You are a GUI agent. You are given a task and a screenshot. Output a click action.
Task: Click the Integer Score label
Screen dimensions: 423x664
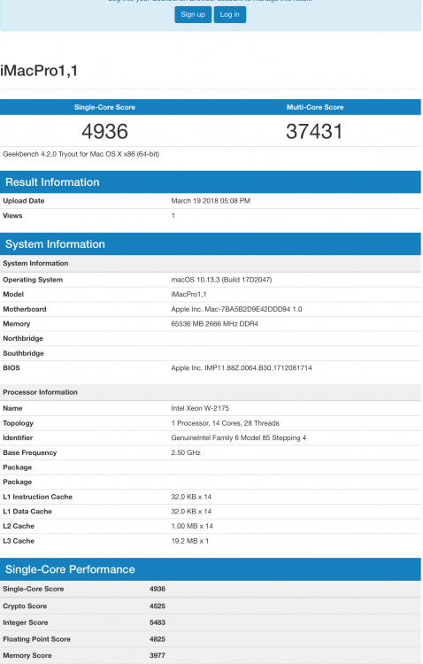pos(26,622)
